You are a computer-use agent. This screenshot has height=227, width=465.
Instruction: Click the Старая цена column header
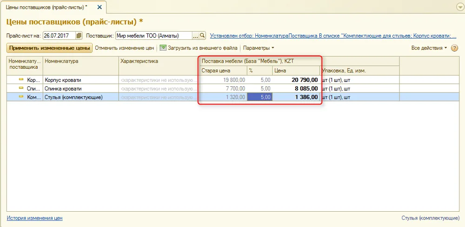click(x=223, y=71)
